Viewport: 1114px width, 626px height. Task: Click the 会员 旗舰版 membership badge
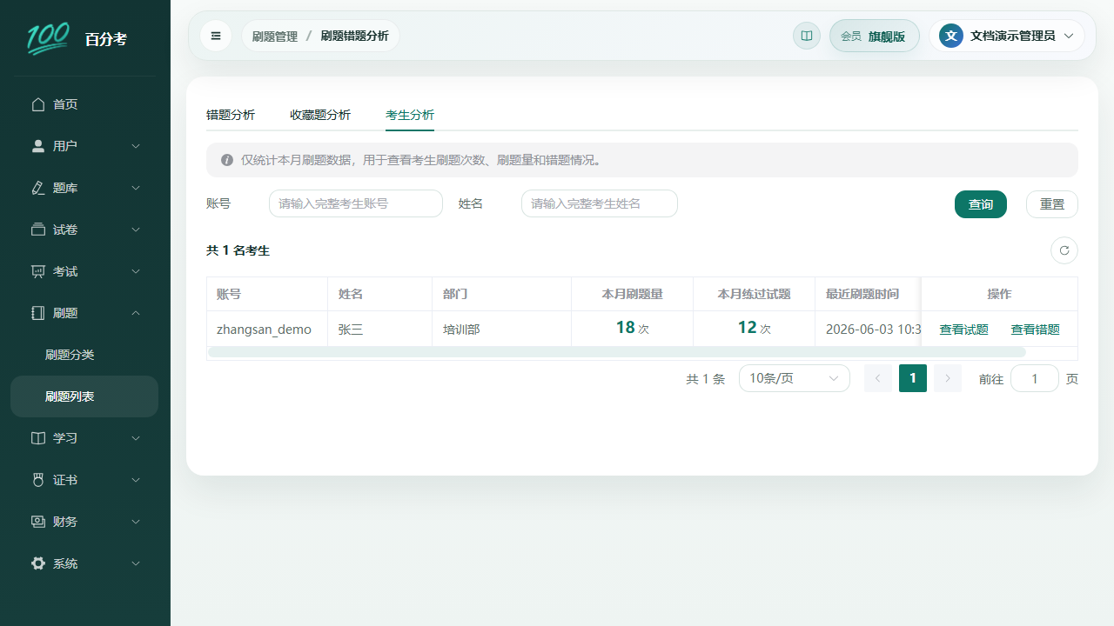tap(875, 36)
